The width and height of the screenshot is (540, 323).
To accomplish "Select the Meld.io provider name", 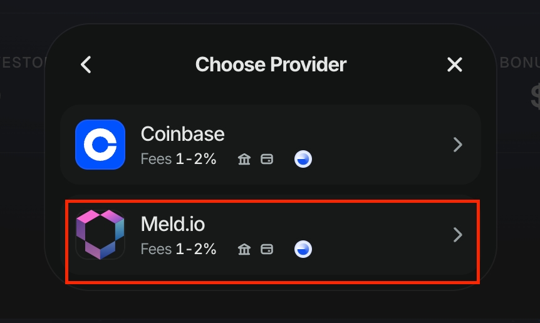I will pyautogui.click(x=173, y=223).
